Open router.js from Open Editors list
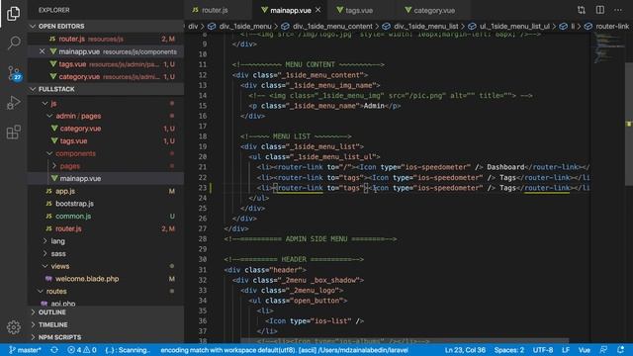 point(106,39)
